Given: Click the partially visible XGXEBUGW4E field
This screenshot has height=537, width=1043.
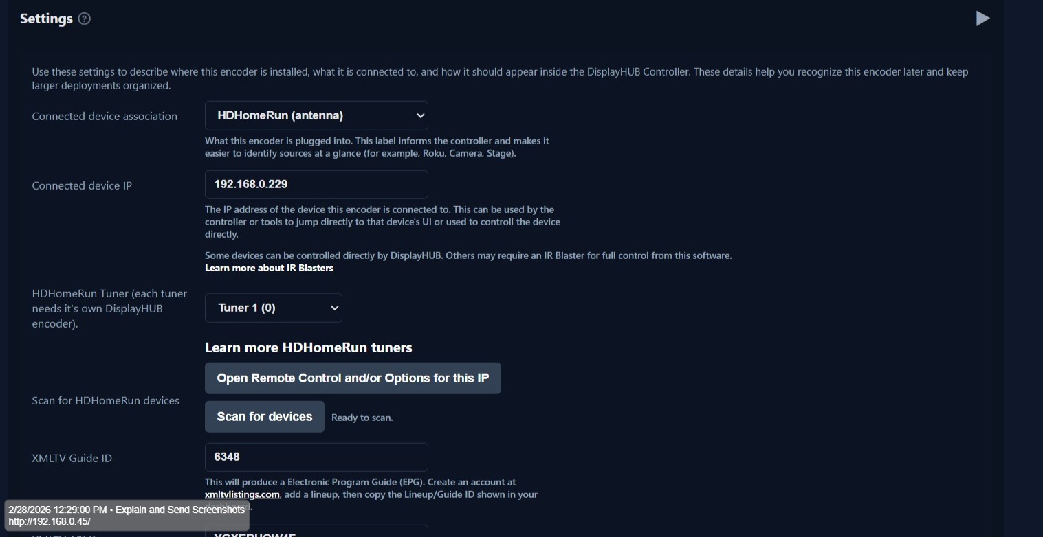Looking at the screenshot, I should (x=316, y=532).
